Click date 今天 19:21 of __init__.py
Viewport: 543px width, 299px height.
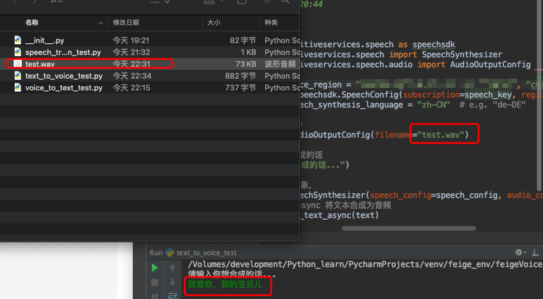click(x=131, y=40)
